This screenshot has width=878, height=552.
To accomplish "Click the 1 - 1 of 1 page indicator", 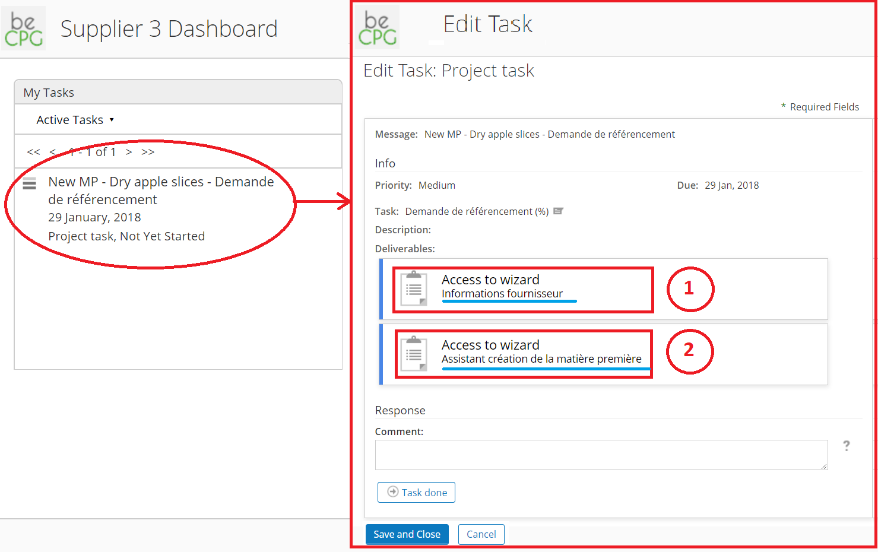I will pos(92,152).
